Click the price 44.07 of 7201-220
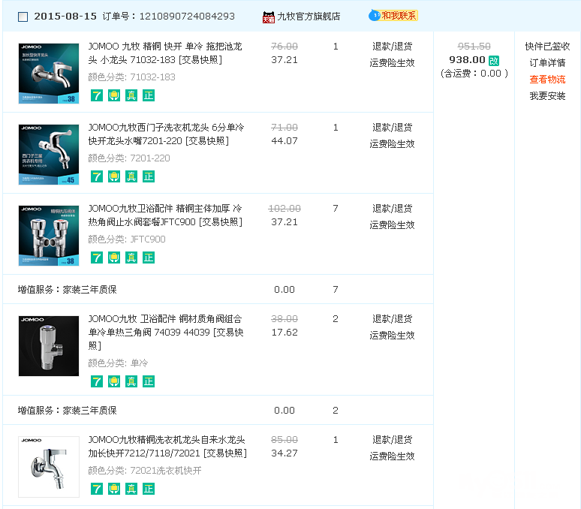Image resolution: width=581 pixels, height=509 pixels. click(x=284, y=141)
